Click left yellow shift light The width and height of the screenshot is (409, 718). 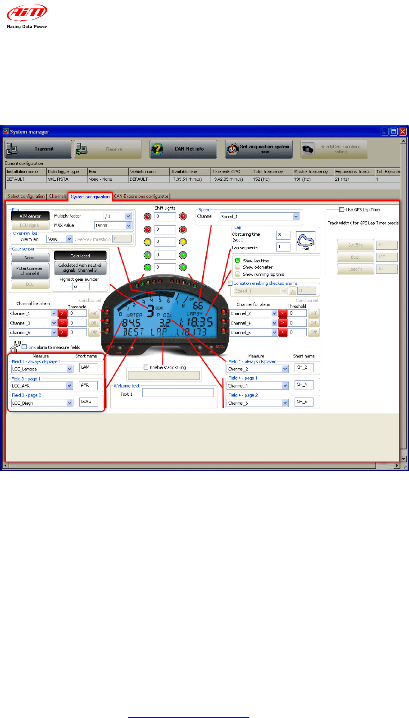[x=147, y=242]
